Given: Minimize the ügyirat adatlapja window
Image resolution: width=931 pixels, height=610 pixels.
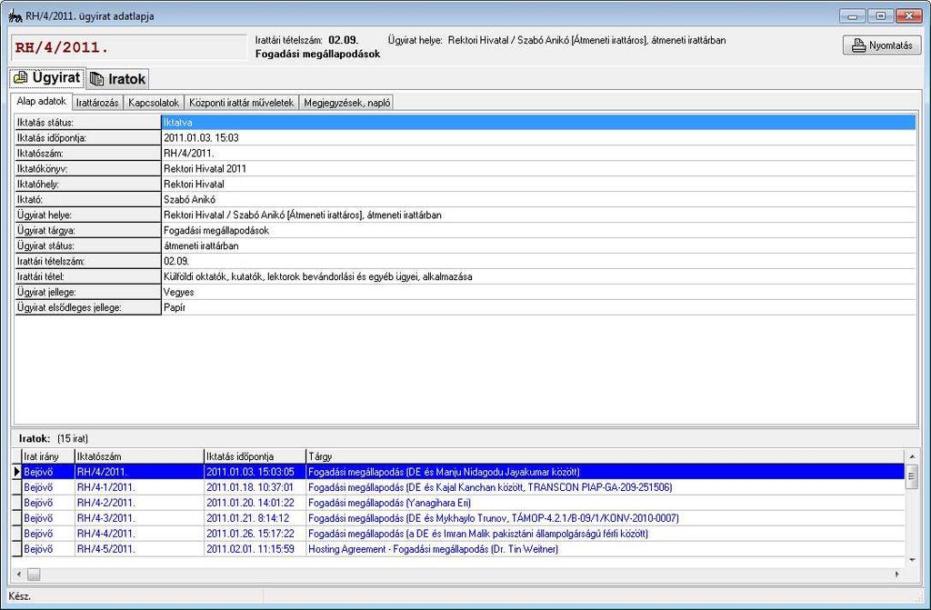Looking at the screenshot, I should 853,16.
